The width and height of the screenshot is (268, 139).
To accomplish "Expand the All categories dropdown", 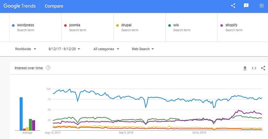I will click(106, 49).
